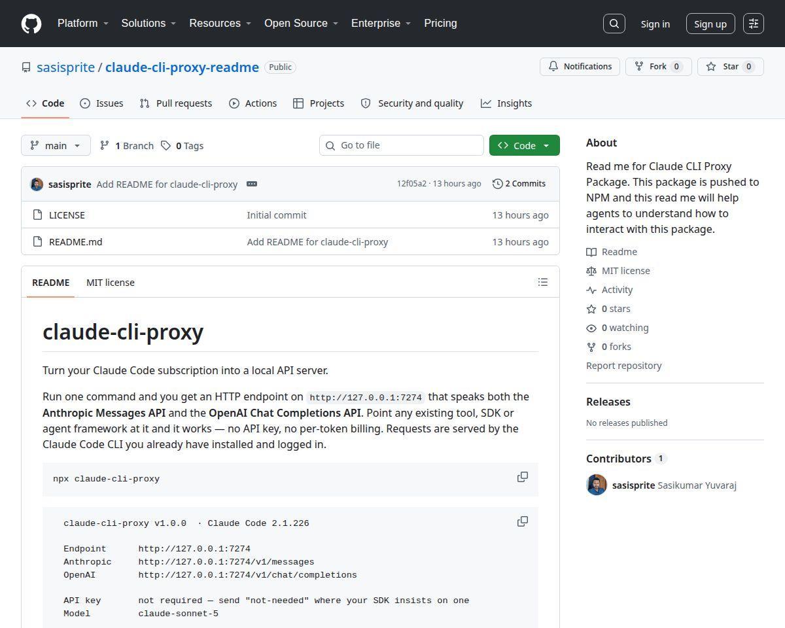Click the sasisprite avatar in commit bar
The image size is (785, 628).
click(x=37, y=184)
